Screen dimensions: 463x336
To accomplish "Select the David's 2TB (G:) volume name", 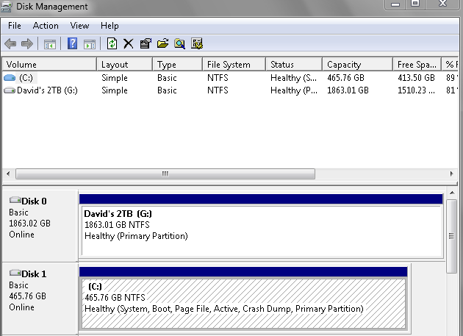I will tap(47, 90).
